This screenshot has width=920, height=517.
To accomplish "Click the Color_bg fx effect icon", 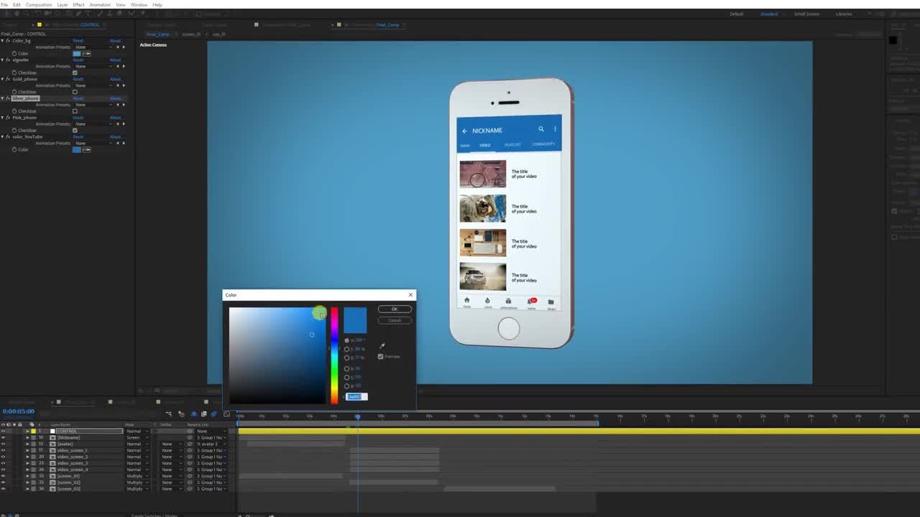I will click(x=8, y=41).
